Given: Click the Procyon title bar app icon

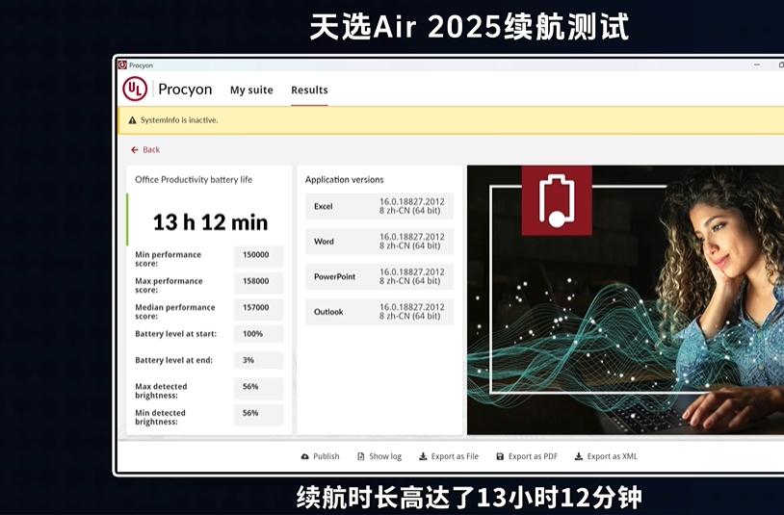Looking at the screenshot, I should click(122, 64).
